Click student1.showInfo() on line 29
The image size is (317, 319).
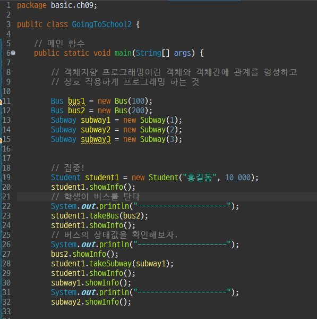(93, 273)
